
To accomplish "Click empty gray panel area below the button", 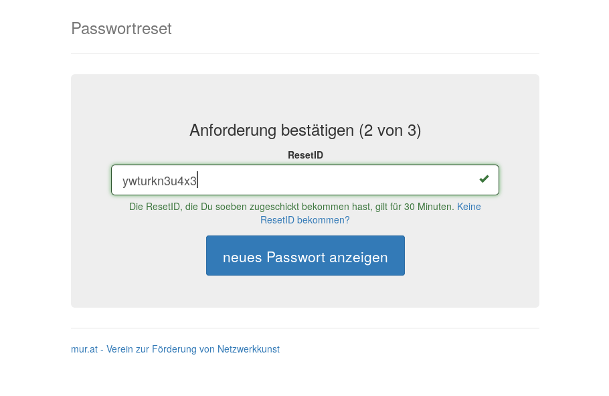I will tap(304, 292).
